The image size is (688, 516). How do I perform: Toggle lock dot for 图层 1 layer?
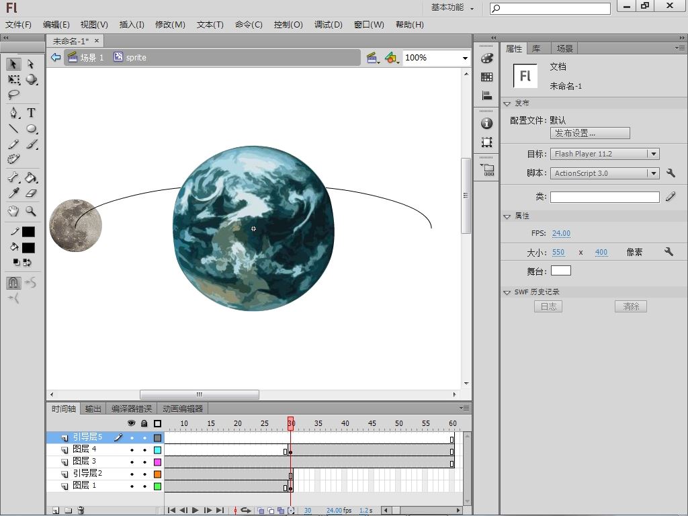(144, 486)
